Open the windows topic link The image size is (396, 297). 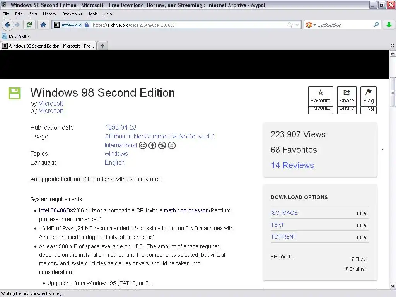116,154
